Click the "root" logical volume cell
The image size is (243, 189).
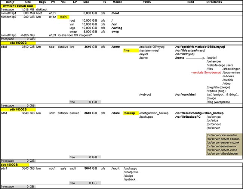[x=72, y=21]
